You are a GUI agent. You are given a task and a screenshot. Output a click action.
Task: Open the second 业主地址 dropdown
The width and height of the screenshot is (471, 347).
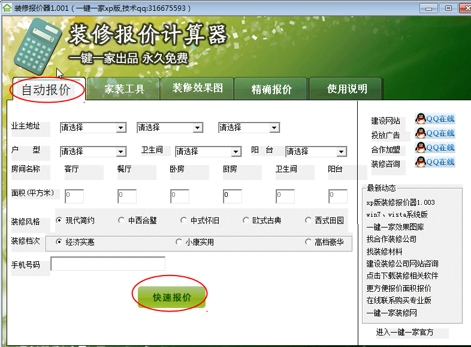point(170,128)
